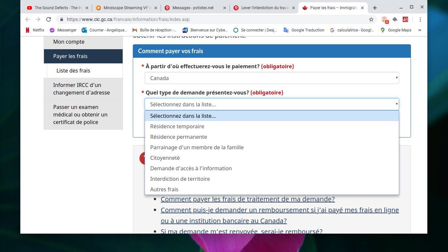Click the browser reload icon
The height and width of the screenshot is (252, 448).
click(49, 19)
